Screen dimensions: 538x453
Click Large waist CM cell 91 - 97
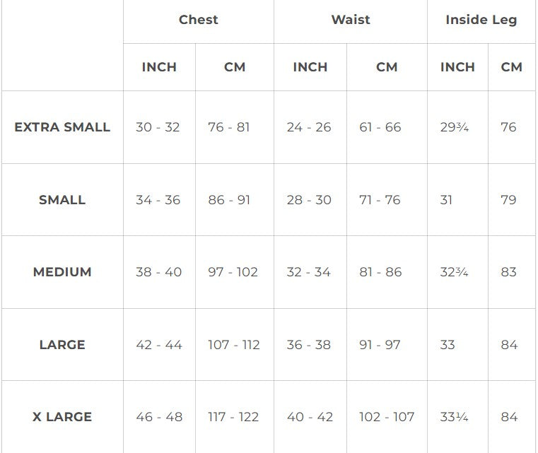click(x=380, y=345)
